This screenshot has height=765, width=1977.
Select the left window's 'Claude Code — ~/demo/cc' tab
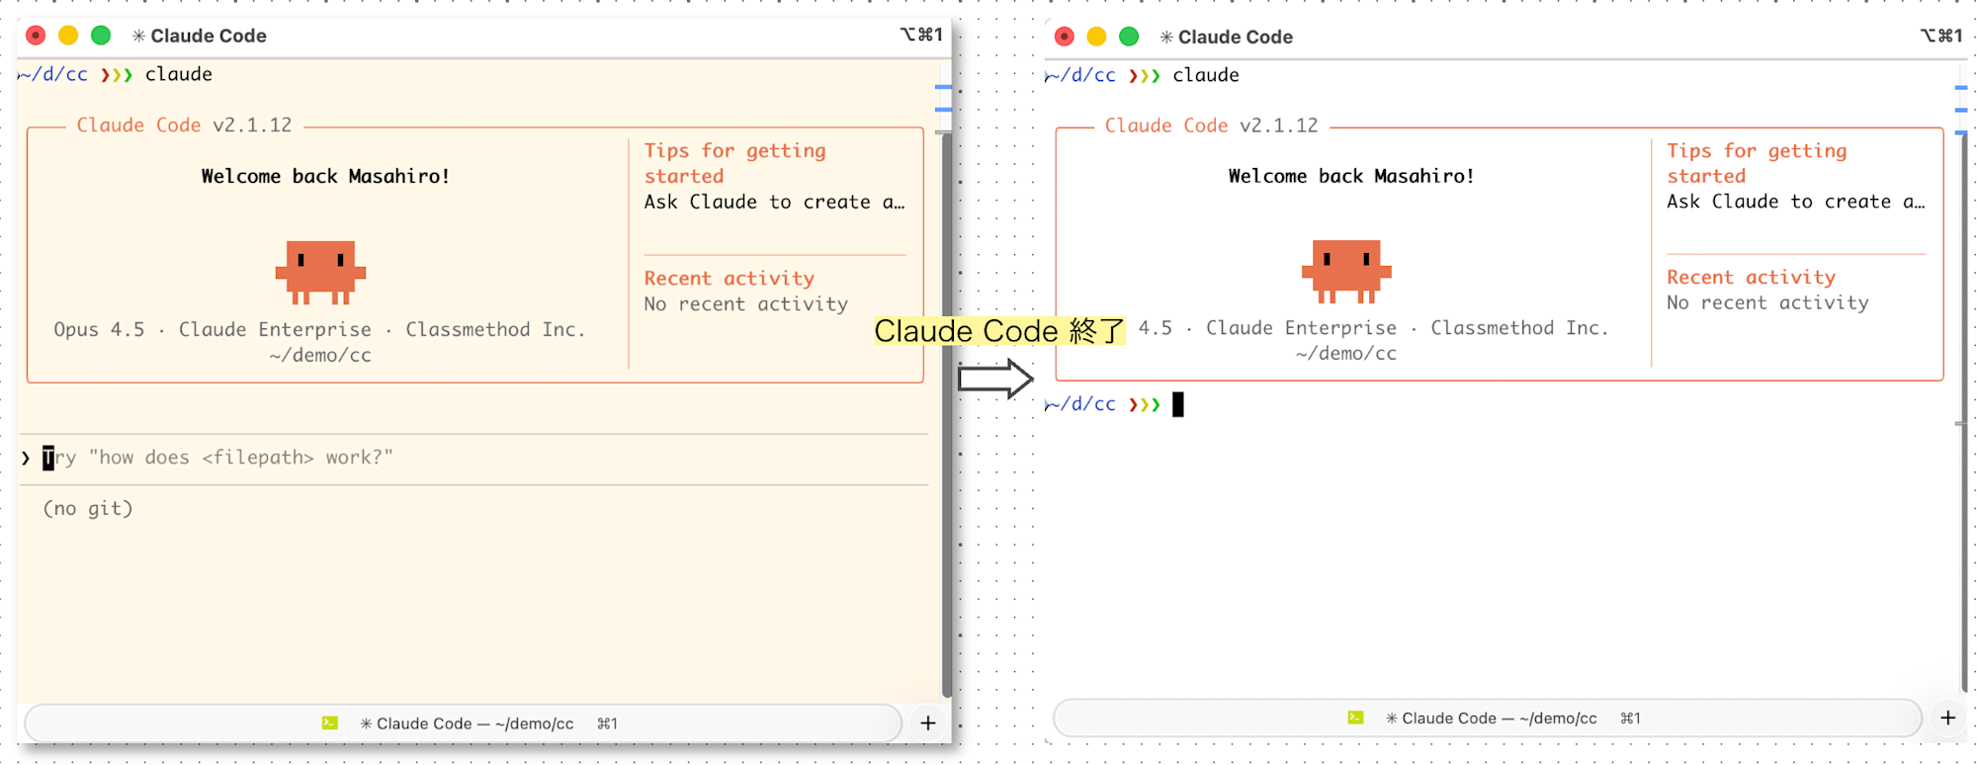[x=463, y=723]
